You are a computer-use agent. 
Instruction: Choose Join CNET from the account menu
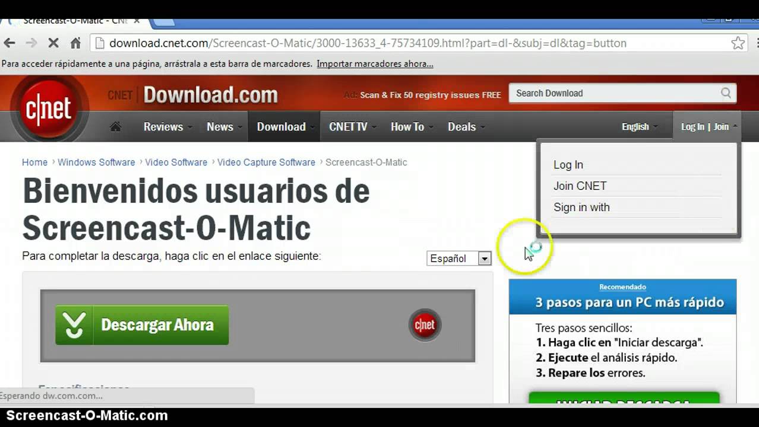580,186
